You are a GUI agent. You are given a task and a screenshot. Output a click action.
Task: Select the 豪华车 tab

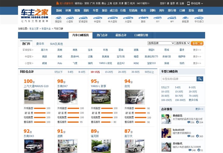pos(40,44)
